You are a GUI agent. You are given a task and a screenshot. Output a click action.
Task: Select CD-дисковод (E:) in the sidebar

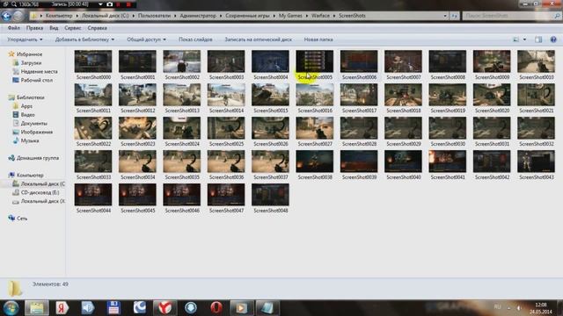(40, 192)
